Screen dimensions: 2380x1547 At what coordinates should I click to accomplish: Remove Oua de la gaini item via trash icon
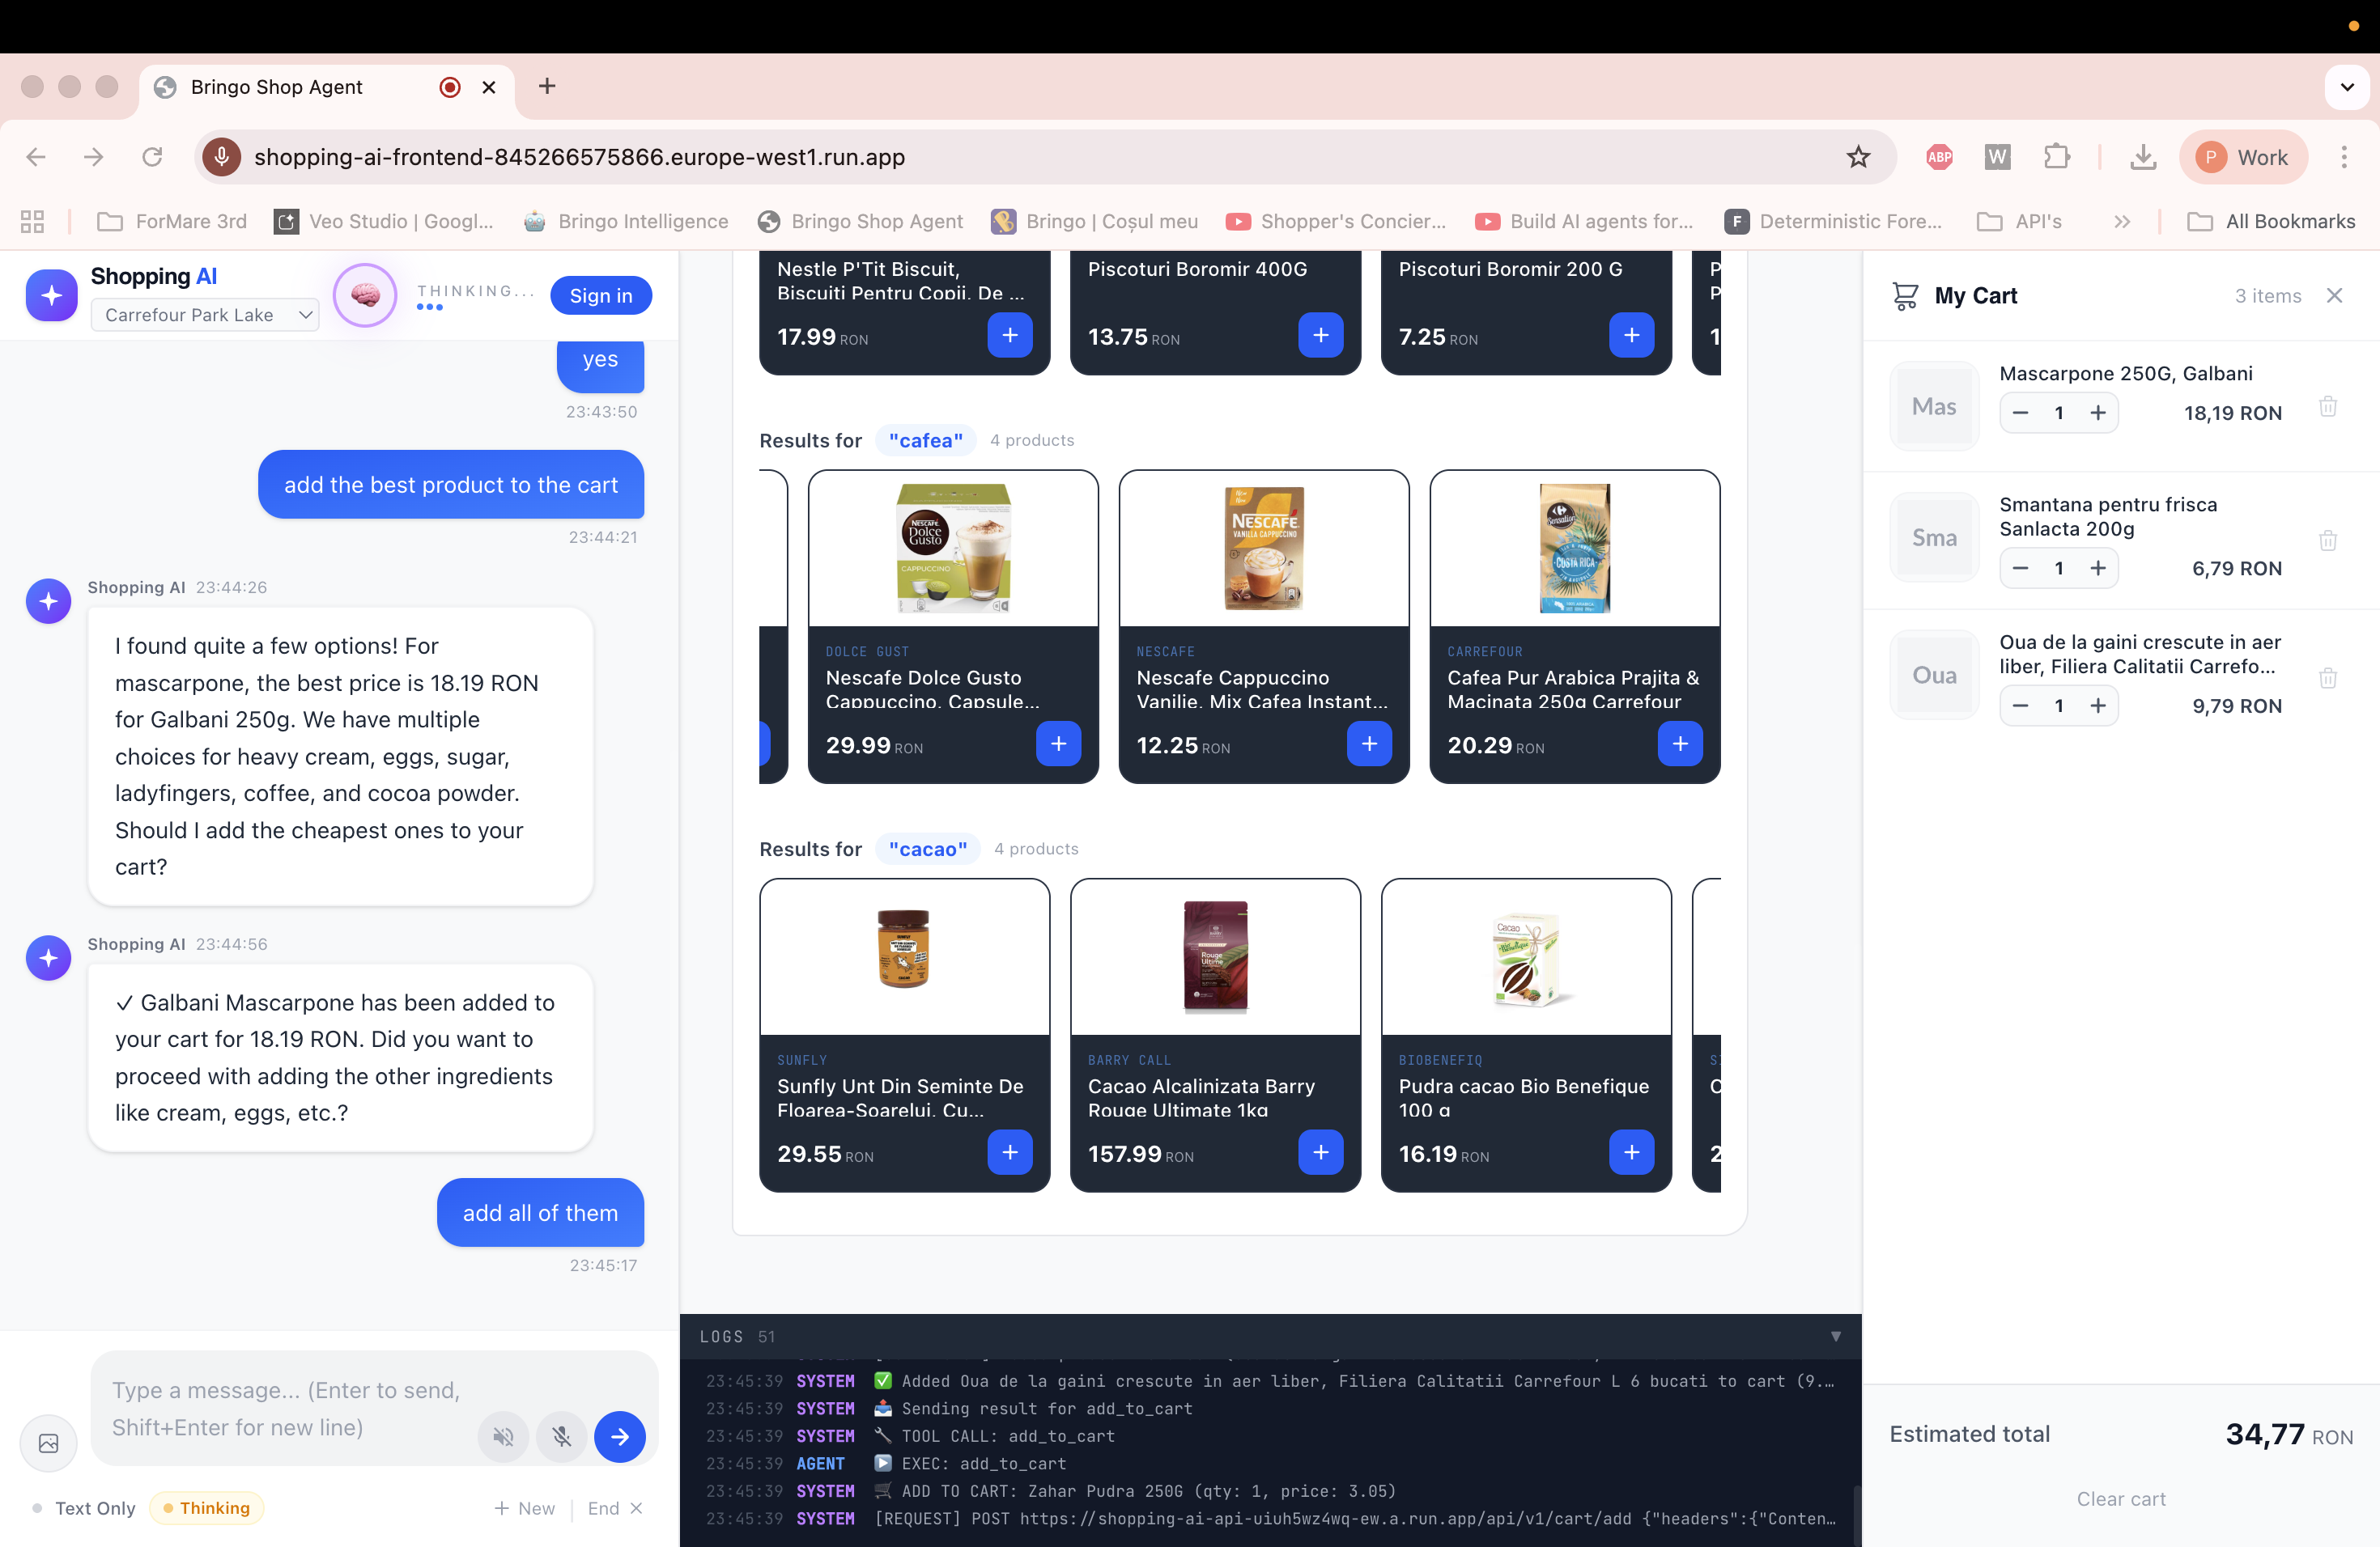point(2327,679)
